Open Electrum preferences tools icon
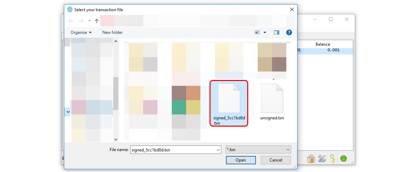This screenshot has width=419, height=172. 322,159
